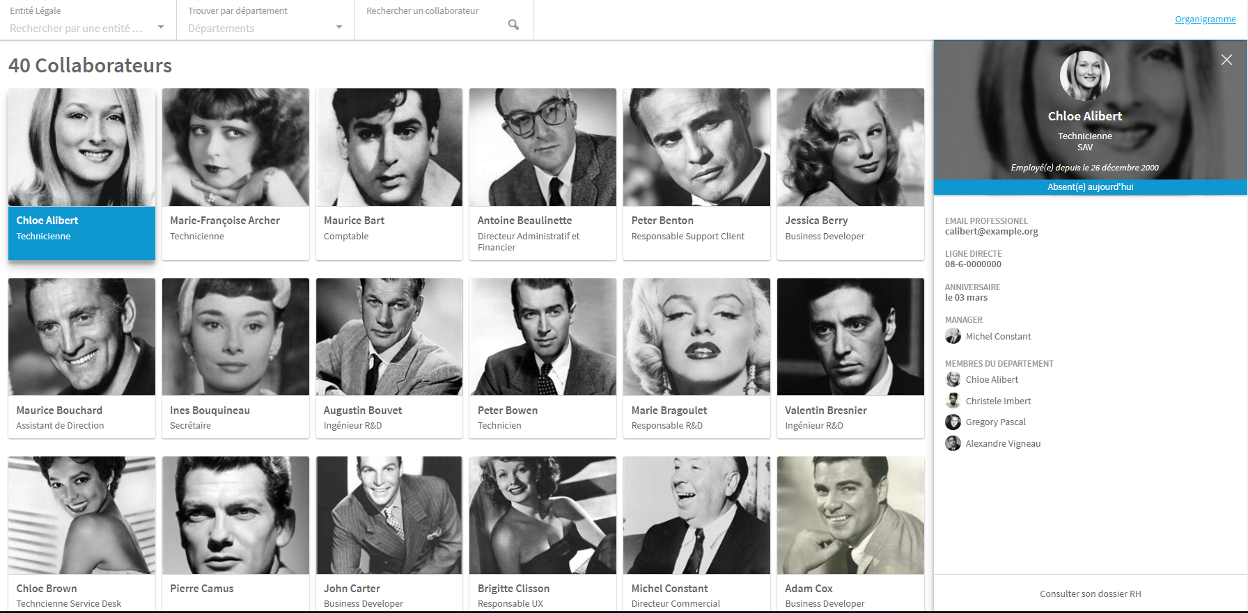Image resolution: width=1248 pixels, height=613 pixels.
Task: Open Marie-Françoise Archer's photo card
Action: click(235, 174)
